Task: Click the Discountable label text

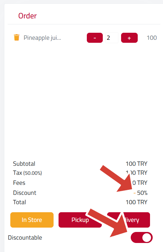Action: coord(25,238)
